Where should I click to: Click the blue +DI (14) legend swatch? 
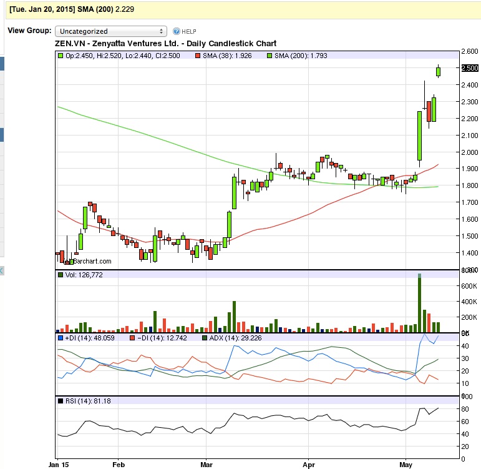pos(61,338)
